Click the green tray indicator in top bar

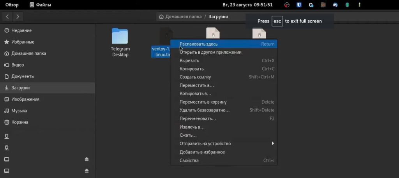point(347,5)
